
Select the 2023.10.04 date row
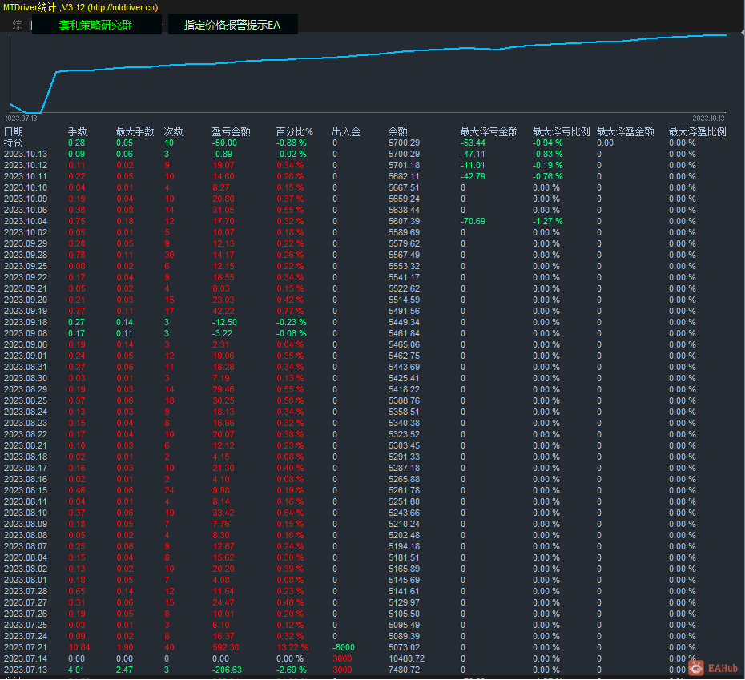coord(26,221)
